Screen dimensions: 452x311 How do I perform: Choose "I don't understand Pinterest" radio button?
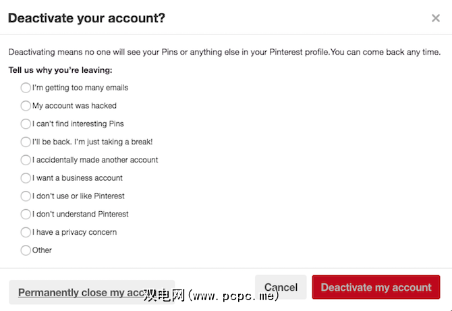click(x=26, y=214)
